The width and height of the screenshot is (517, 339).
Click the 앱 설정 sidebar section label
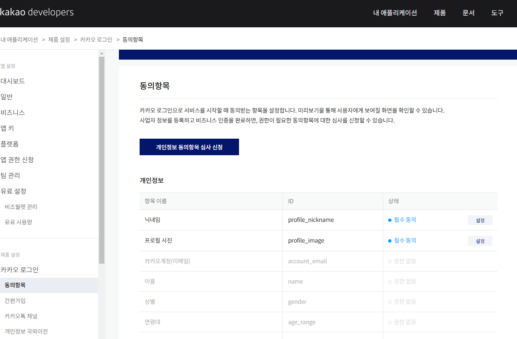coord(8,66)
